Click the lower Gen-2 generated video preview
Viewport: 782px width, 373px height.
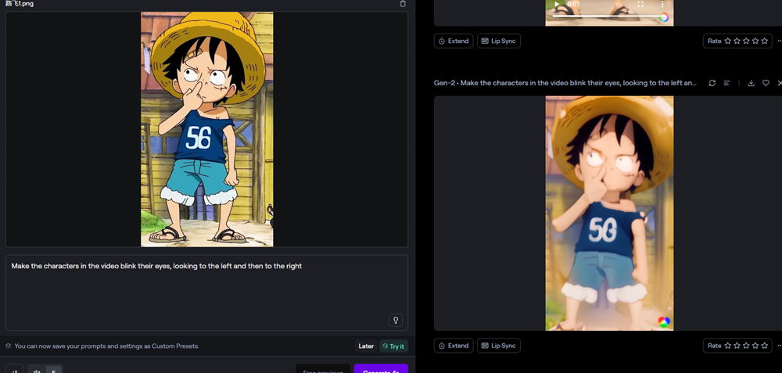tap(609, 213)
